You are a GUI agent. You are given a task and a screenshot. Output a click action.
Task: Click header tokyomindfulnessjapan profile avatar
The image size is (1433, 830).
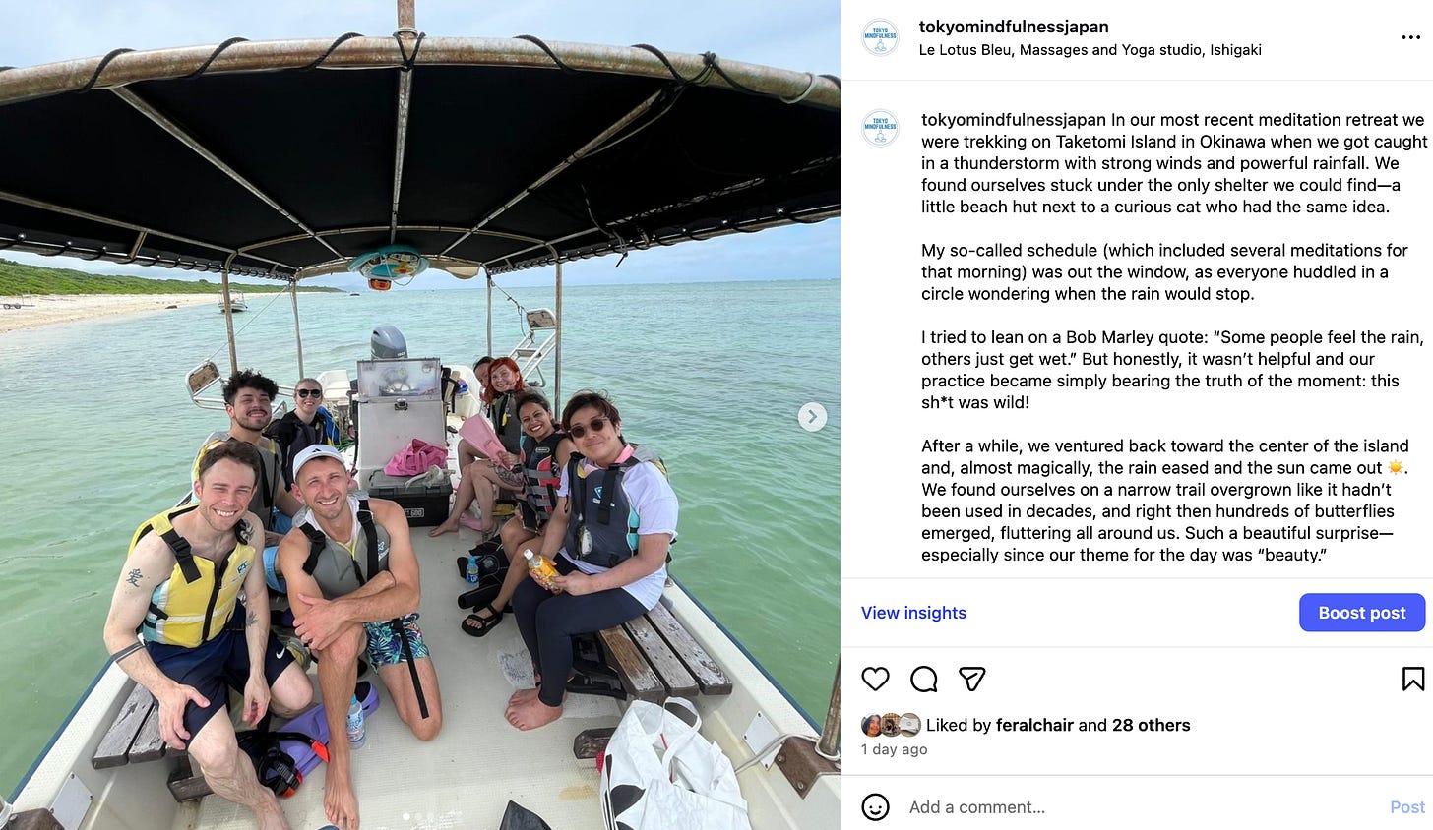point(880,37)
